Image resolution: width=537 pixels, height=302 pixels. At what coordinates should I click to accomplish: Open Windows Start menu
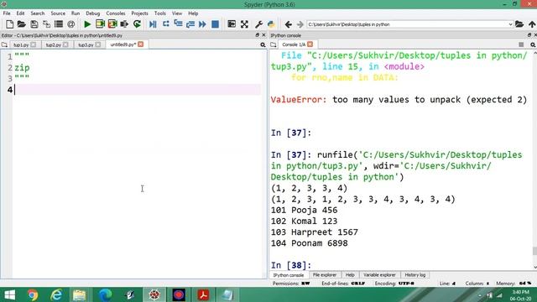tap(9, 294)
